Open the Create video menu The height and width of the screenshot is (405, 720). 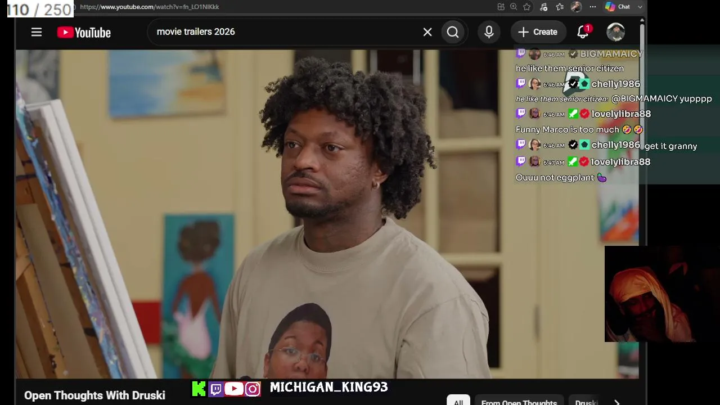tap(538, 32)
